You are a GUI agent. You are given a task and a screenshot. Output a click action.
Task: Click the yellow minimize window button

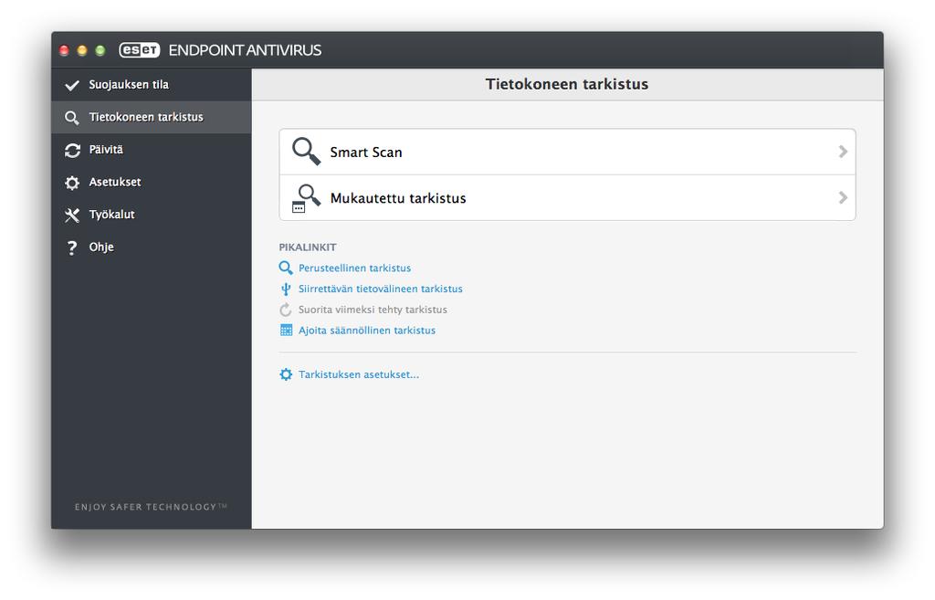point(82,51)
